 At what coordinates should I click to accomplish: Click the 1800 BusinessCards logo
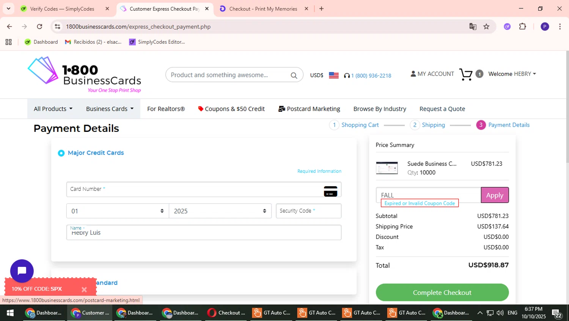[84, 75]
